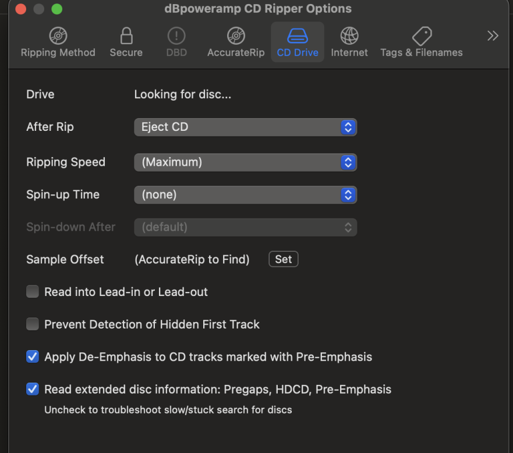Screen dimensions: 513x453
Task: Select the CD Drive icon
Action: point(298,35)
